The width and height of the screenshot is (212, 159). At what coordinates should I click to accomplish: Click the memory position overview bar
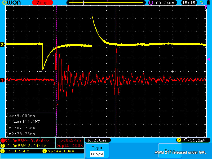pos(106,3)
